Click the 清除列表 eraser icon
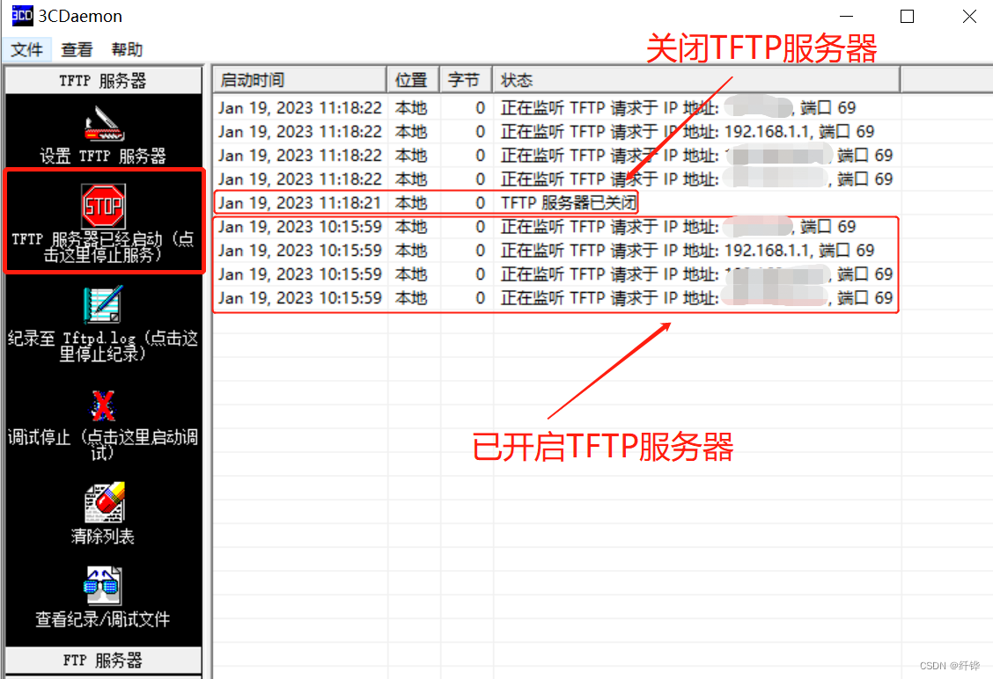Screen dimensions: 993x679 105,502
